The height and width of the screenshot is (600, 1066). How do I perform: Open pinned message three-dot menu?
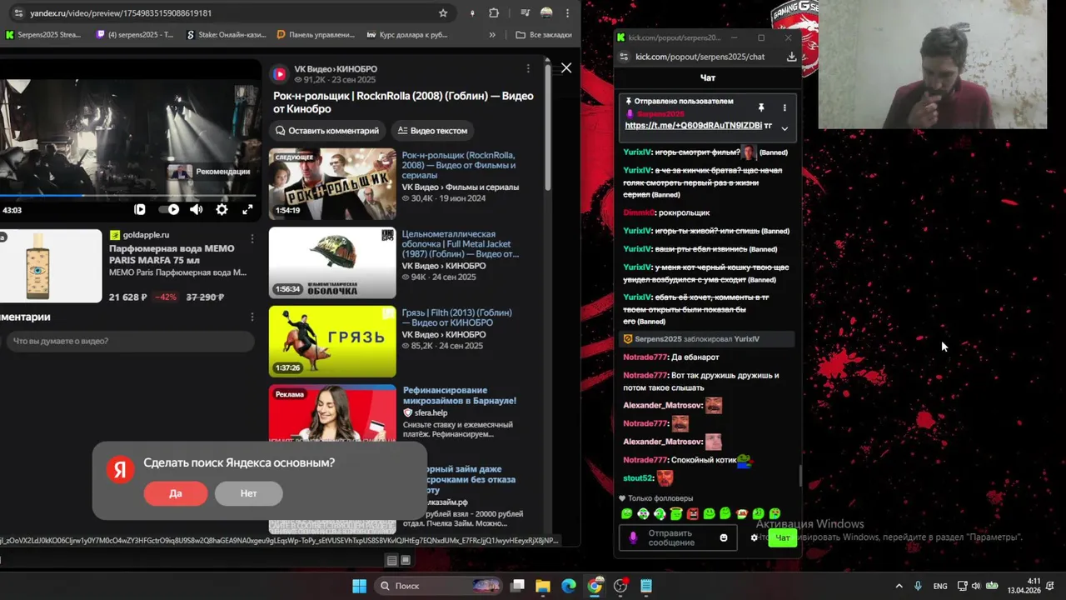pyautogui.click(x=785, y=108)
